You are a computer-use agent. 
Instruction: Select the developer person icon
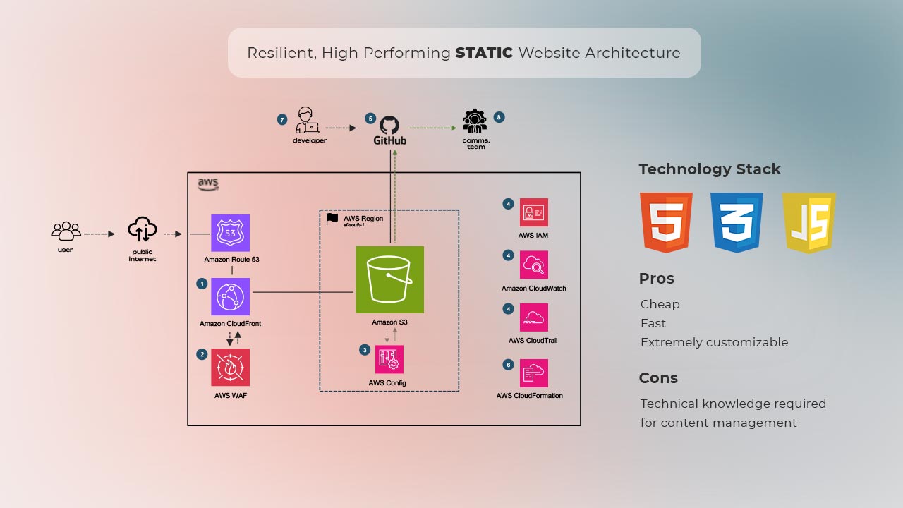click(x=307, y=121)
